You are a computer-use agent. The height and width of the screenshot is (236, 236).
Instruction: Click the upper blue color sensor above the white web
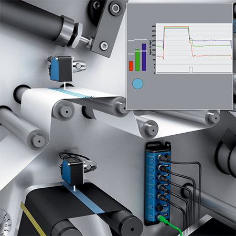(61, 69)
